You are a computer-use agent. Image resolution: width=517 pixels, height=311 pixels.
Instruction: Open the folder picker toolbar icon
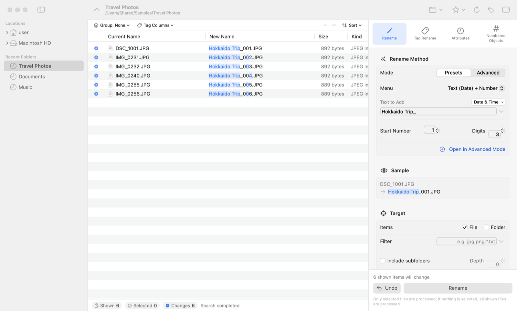tap(436, 10)
